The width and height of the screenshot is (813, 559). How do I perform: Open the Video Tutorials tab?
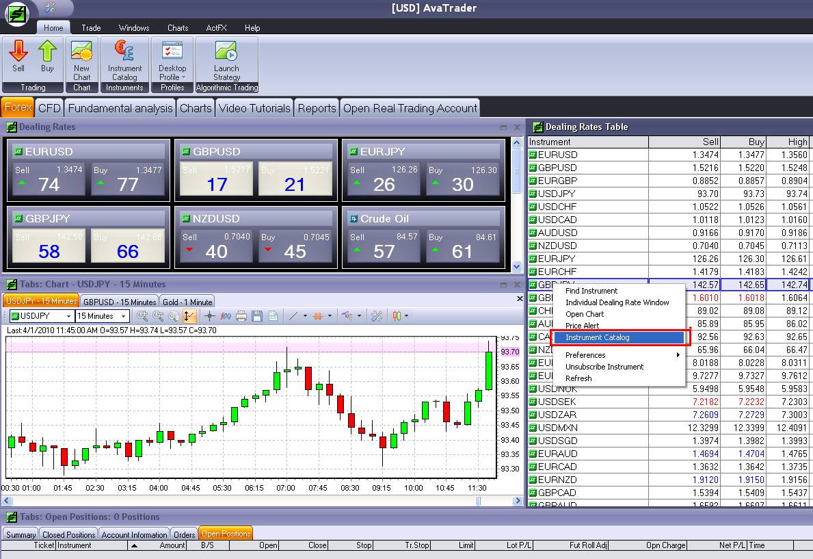click(254, 108)
